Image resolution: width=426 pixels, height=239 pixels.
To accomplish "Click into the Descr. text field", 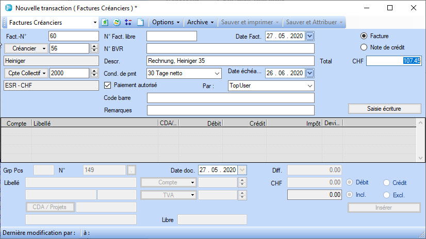I will pyautogui.click(x=230, y=61).
